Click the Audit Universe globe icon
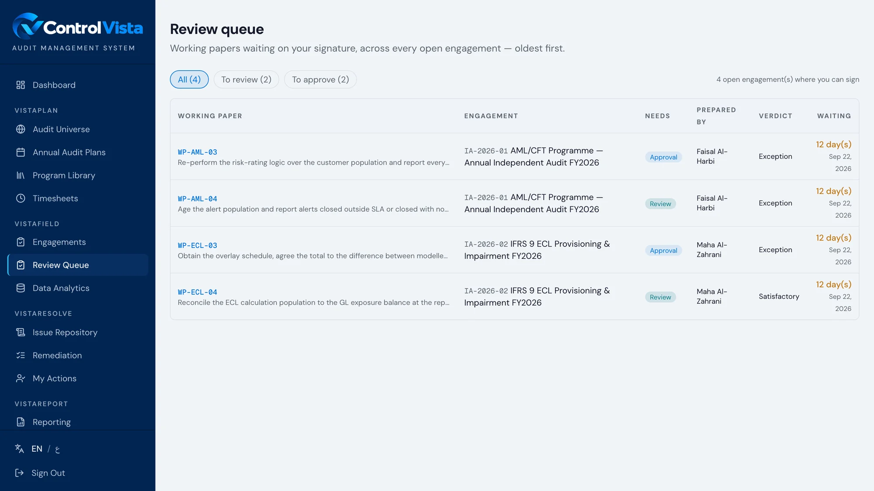 tap(21, 129)
